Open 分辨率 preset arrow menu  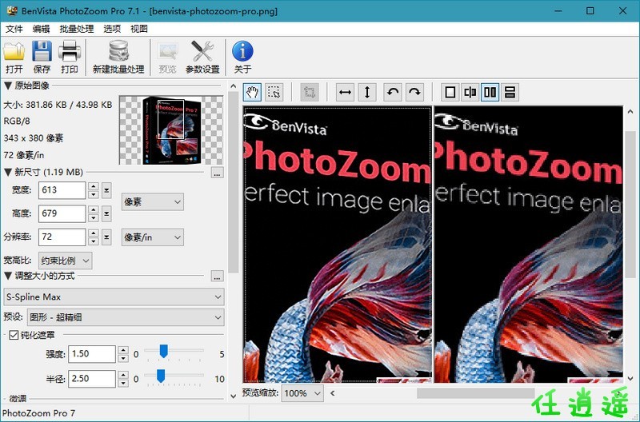pos(106,237)
